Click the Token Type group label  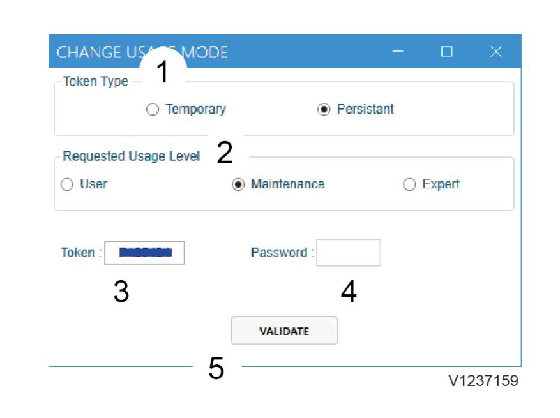(x=95, y=82)
